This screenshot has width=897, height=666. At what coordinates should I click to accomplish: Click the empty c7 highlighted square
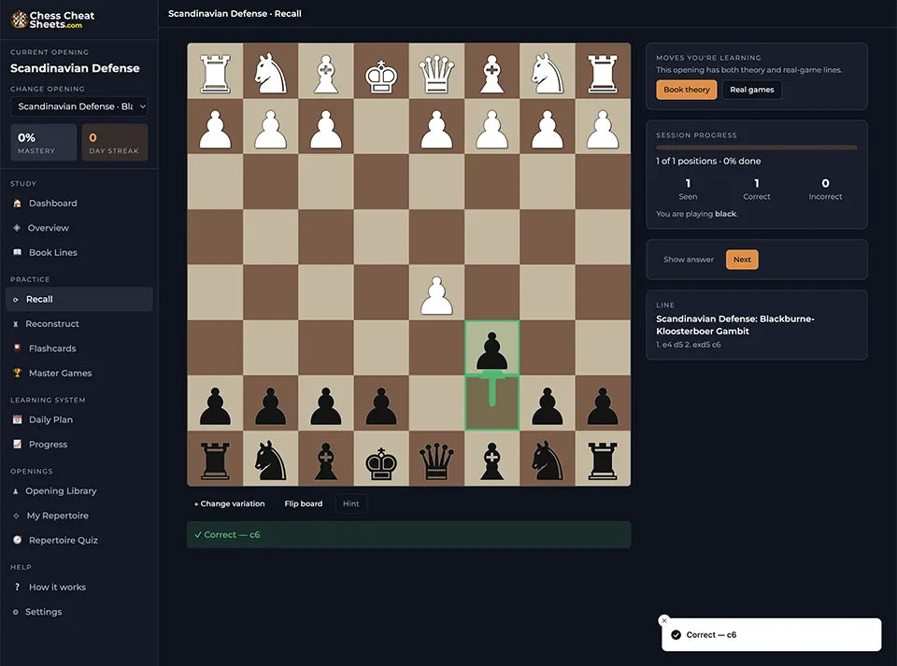pyautogui.click(x=492, y=404)
